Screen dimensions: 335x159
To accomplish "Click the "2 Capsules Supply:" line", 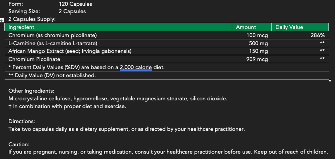I will pos(32,19).
